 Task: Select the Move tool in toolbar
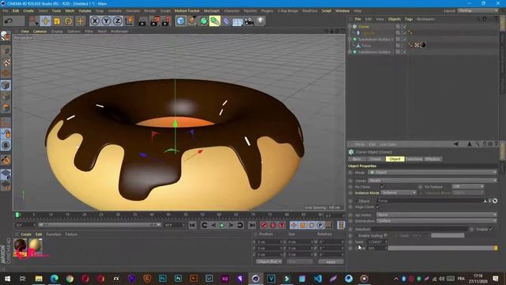click(x=46, y=21)
